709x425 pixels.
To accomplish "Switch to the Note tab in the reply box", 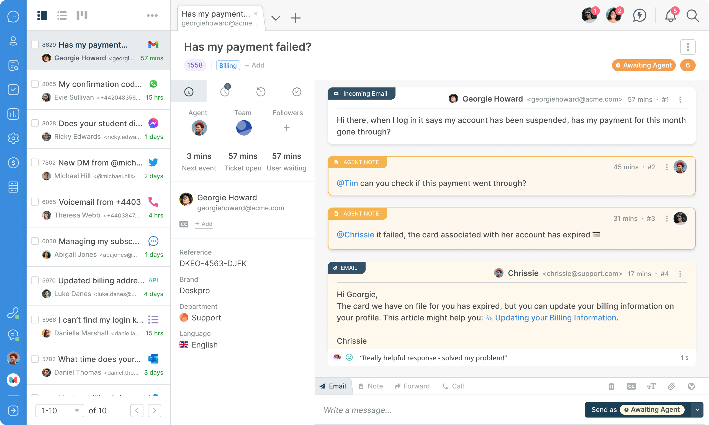I will coord(370,386).
